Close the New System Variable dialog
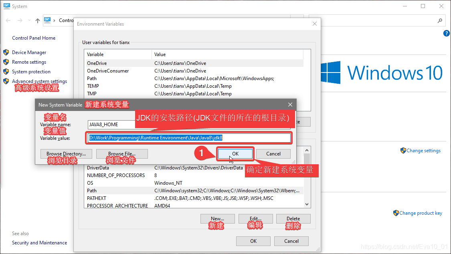This screenshot has height=254, width=451. 290,105
